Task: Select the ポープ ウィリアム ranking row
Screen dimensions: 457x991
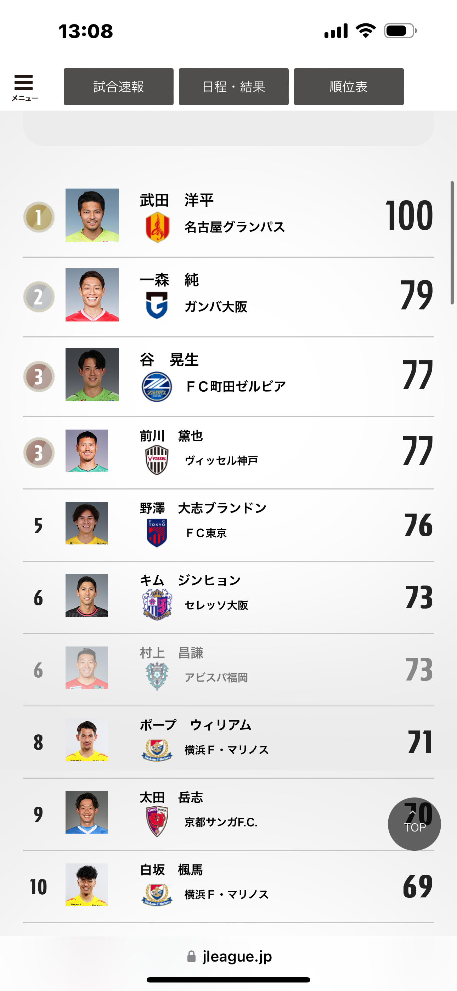Action: [228, 742]
